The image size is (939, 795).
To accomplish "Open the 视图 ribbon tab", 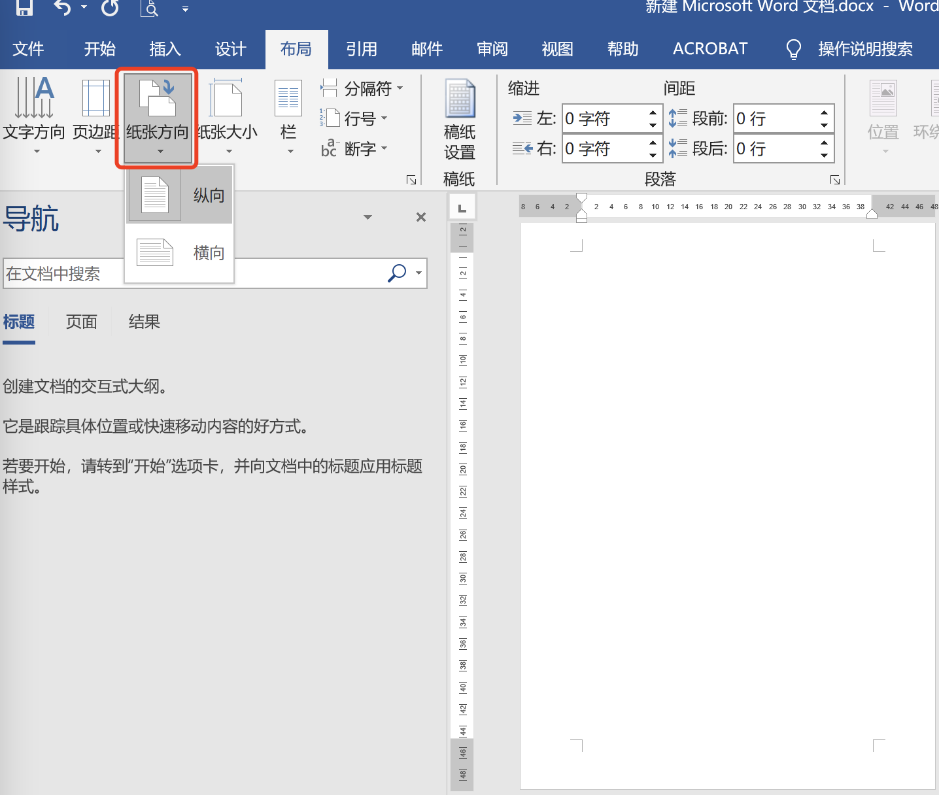I will coord(558,49).
